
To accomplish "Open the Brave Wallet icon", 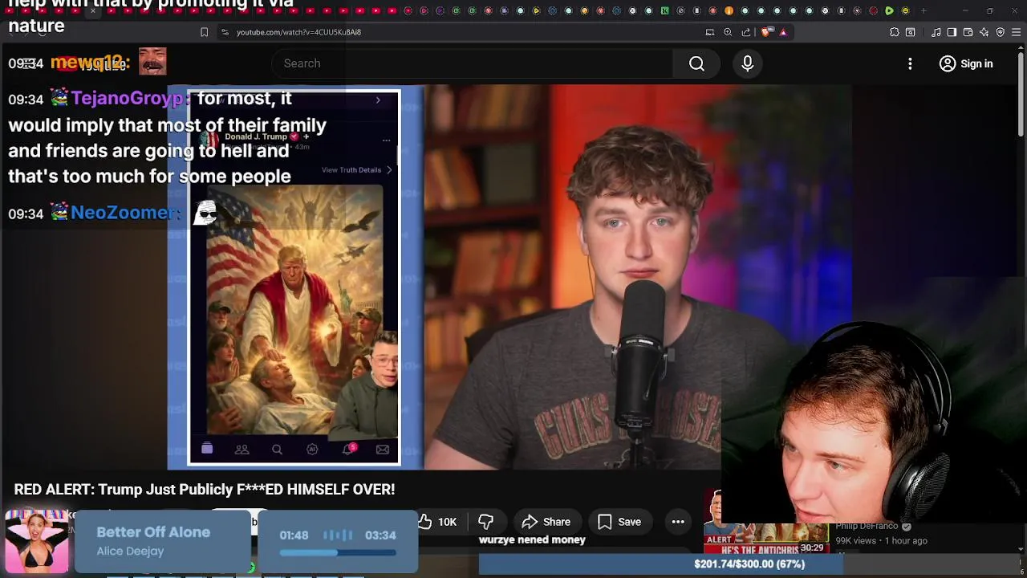I will click(968, 32).
